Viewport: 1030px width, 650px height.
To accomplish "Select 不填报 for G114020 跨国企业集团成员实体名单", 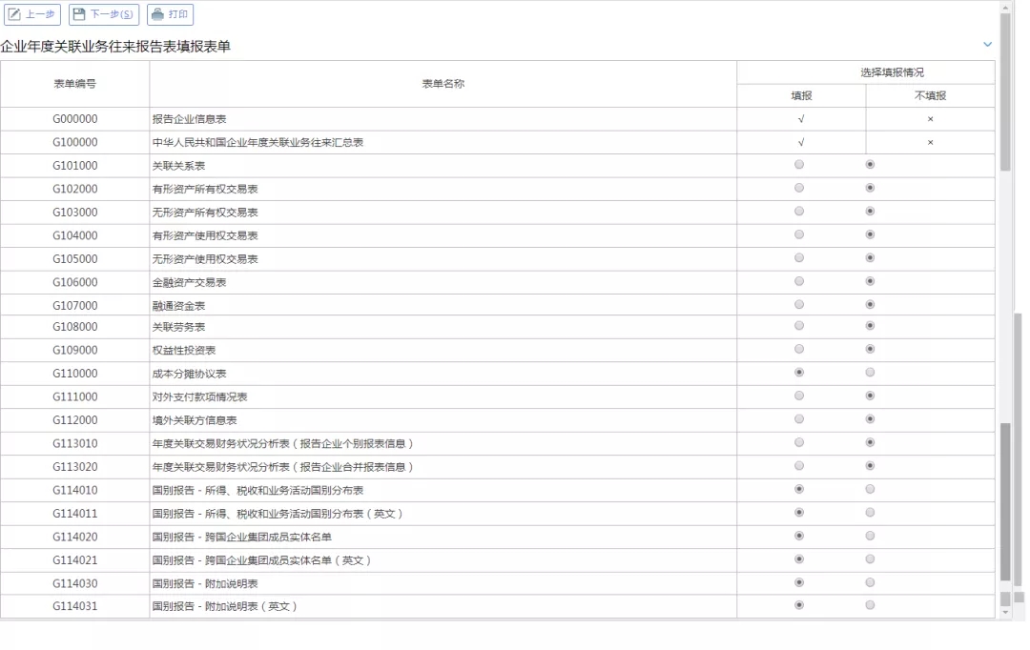I will coord(870,536).
